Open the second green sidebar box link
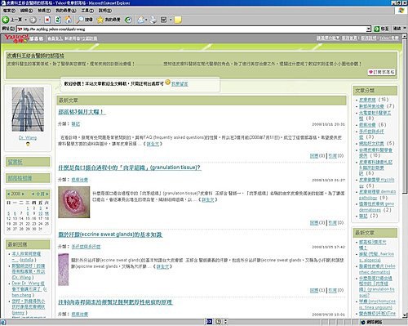 (x=20, y=178)
